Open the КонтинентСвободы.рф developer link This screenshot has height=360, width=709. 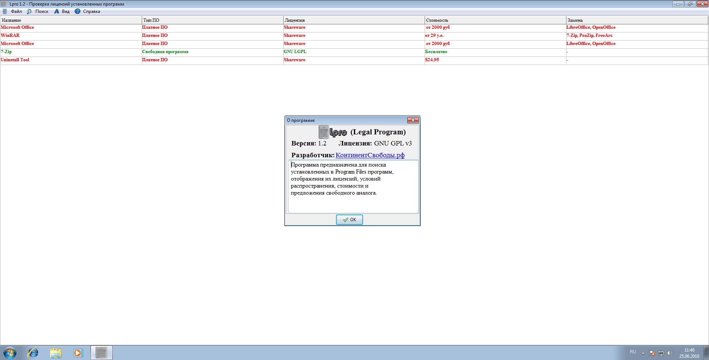370,155
